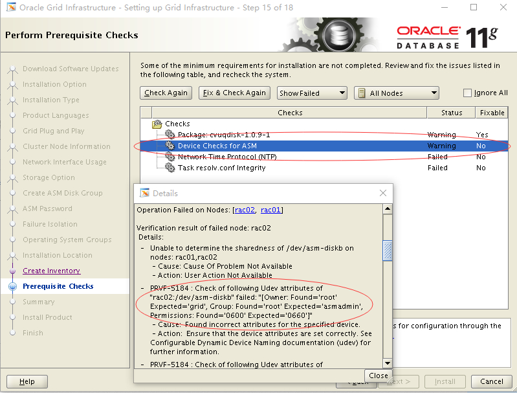Enable the Ignore All checkbox
Image resolution: width=517 pixels, height=393 pixels.
tap(467, 93)
